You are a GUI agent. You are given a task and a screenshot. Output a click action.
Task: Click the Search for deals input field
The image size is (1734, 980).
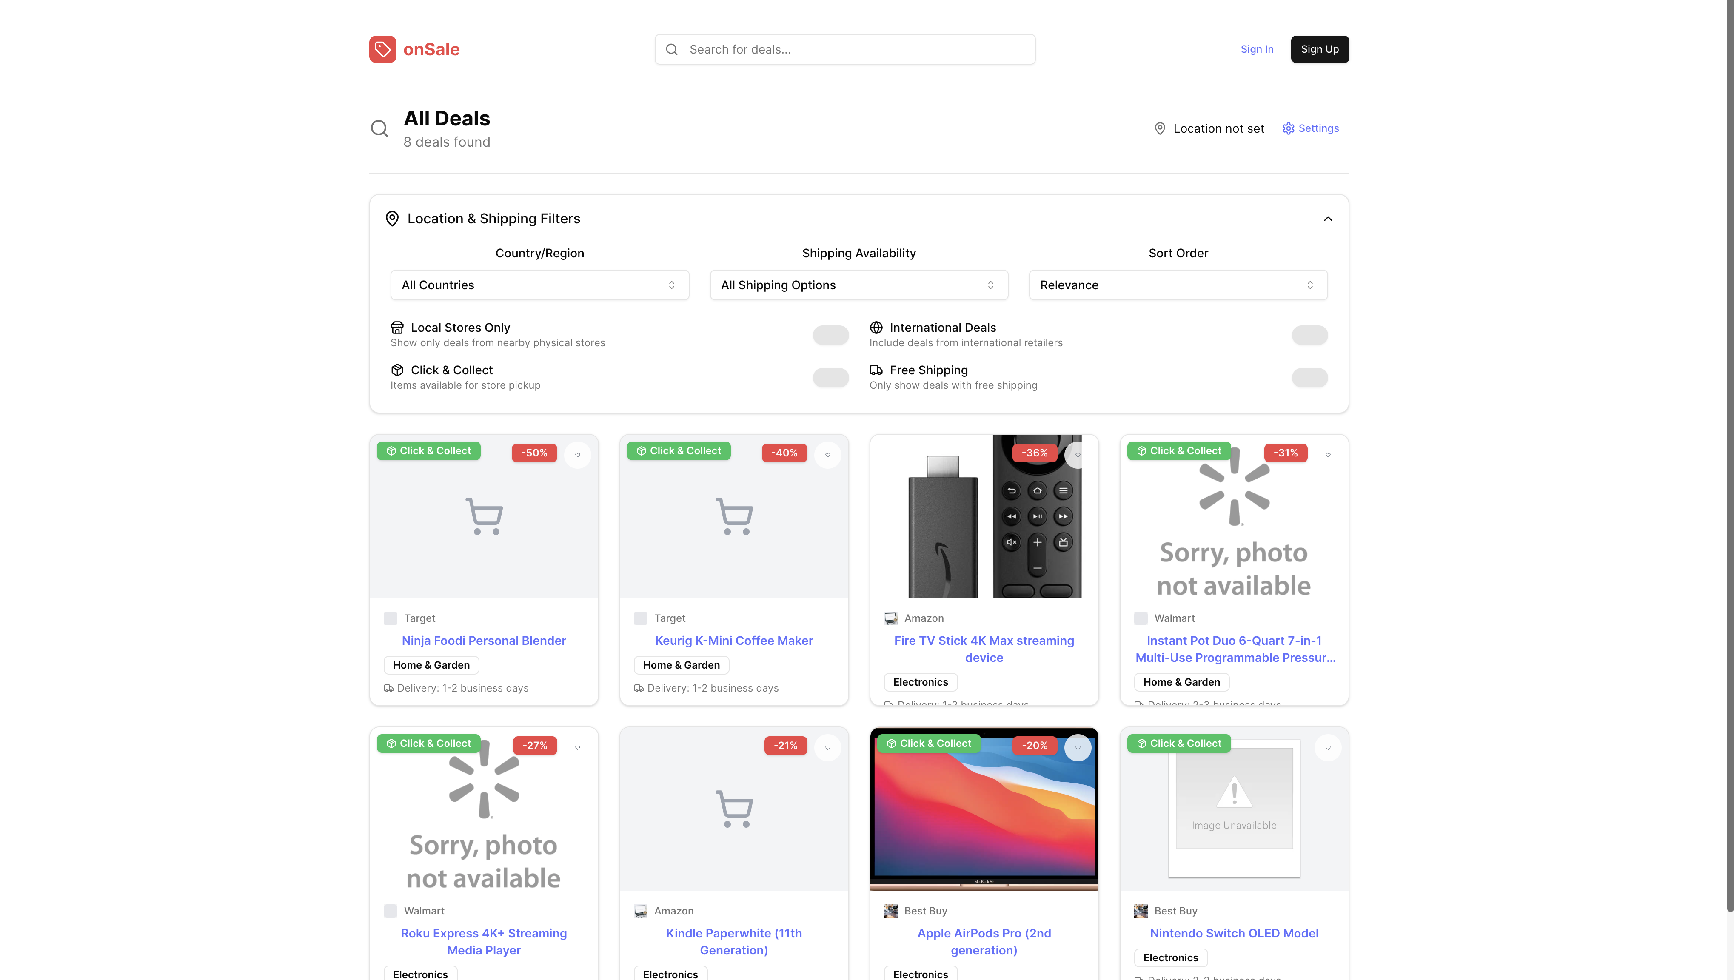845,49
